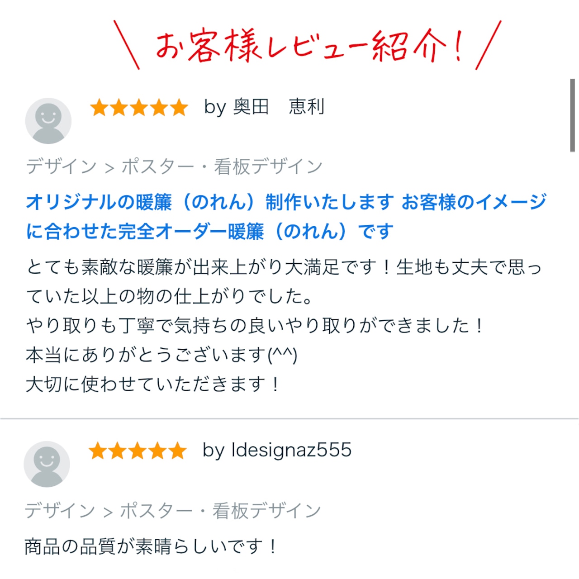Click the breadcrumb chevron in second review
The image size is (579, 579).
coord(108,512)
